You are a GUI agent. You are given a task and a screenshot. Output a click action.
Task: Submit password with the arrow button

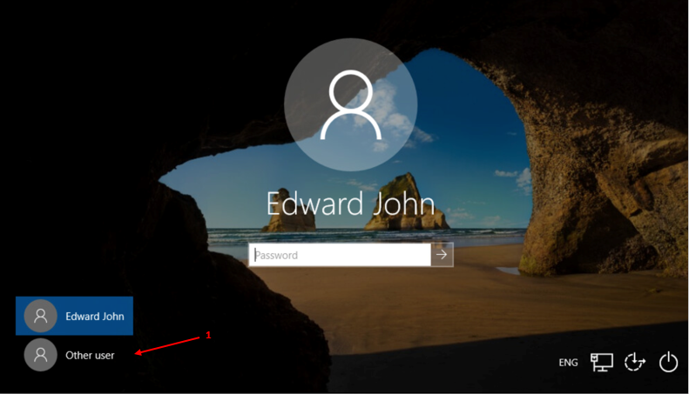(442, 255)
